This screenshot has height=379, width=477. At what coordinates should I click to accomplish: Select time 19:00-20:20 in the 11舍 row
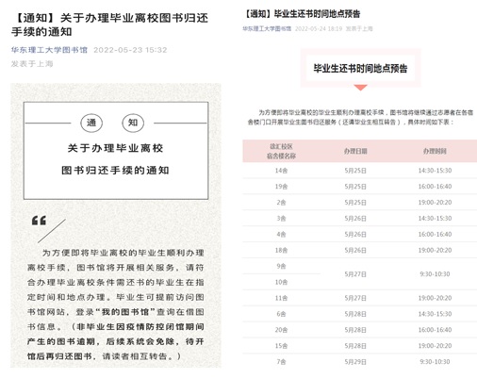(435, 298)
